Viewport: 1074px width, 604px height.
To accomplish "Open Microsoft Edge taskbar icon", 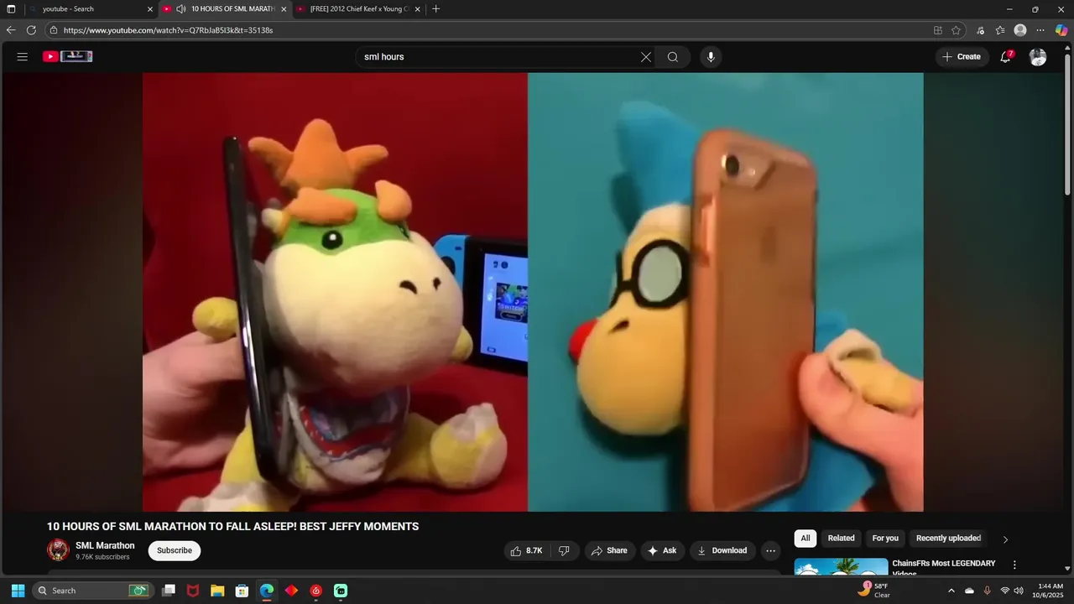I will (x=267, y=591).
